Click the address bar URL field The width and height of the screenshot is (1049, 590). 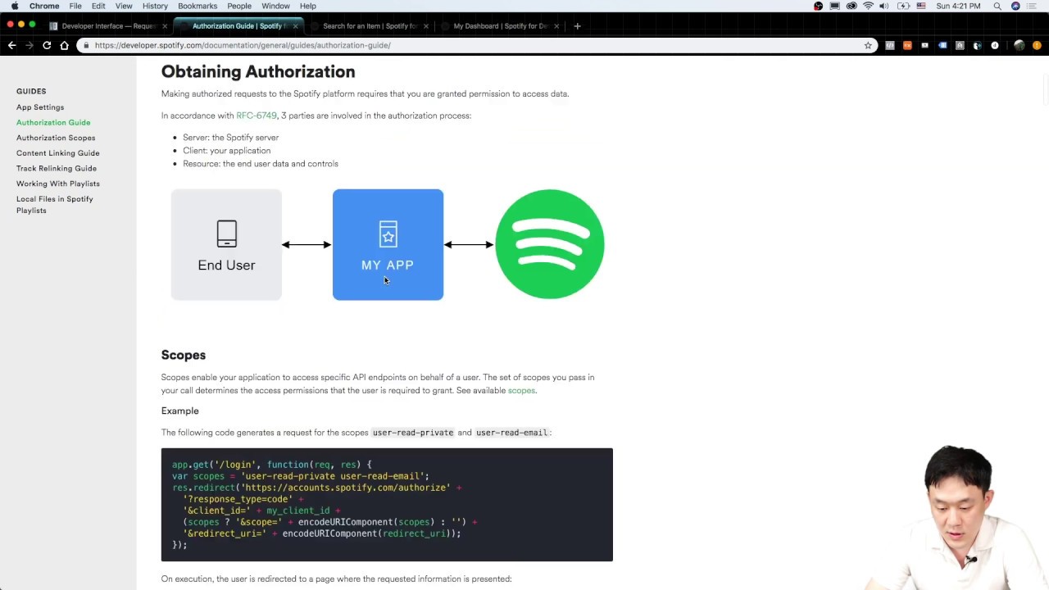[475, 45]
